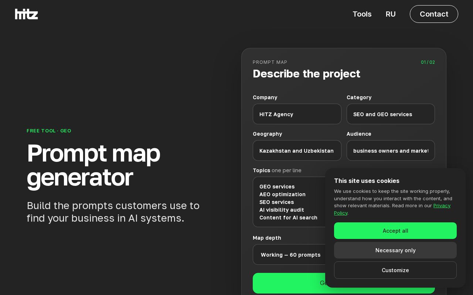Open the Tools menu

point(362,14)
